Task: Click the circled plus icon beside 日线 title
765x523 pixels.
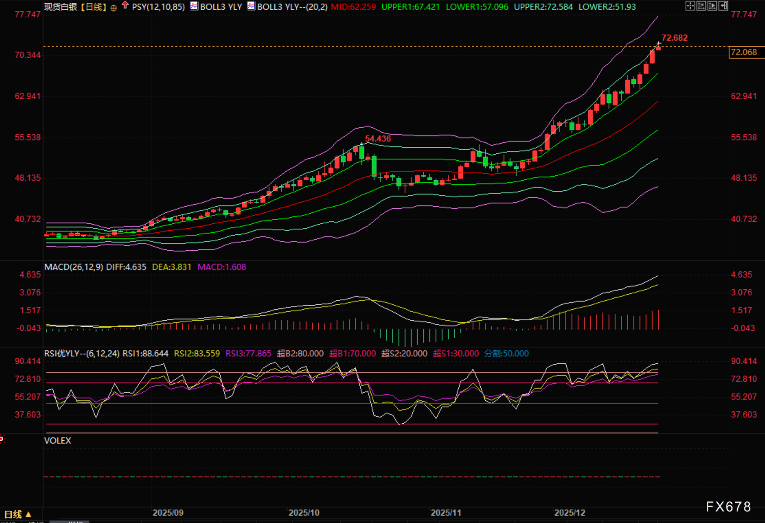Action: (x=114, y=8)
